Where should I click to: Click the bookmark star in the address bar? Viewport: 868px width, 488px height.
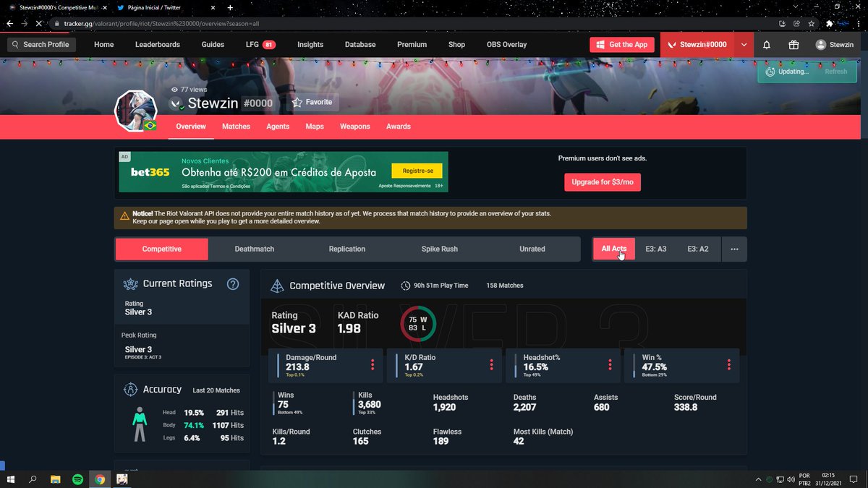pos(812,23)
